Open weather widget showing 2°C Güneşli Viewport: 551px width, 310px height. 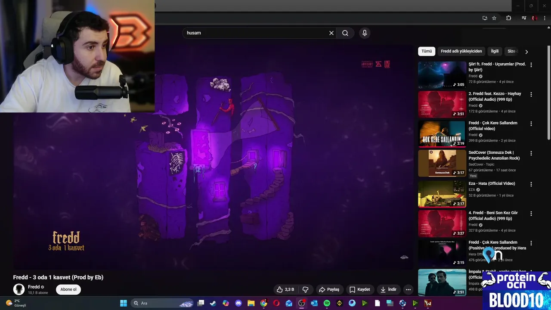(x=16, y=303)
